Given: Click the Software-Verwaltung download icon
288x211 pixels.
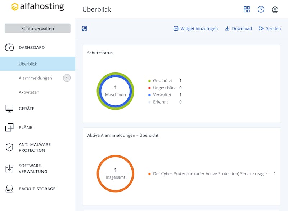Looking at the screenshot, I should [x=9, y=168].
